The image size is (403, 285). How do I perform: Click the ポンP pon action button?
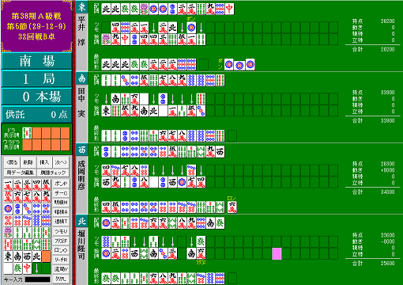click(61, 184)
